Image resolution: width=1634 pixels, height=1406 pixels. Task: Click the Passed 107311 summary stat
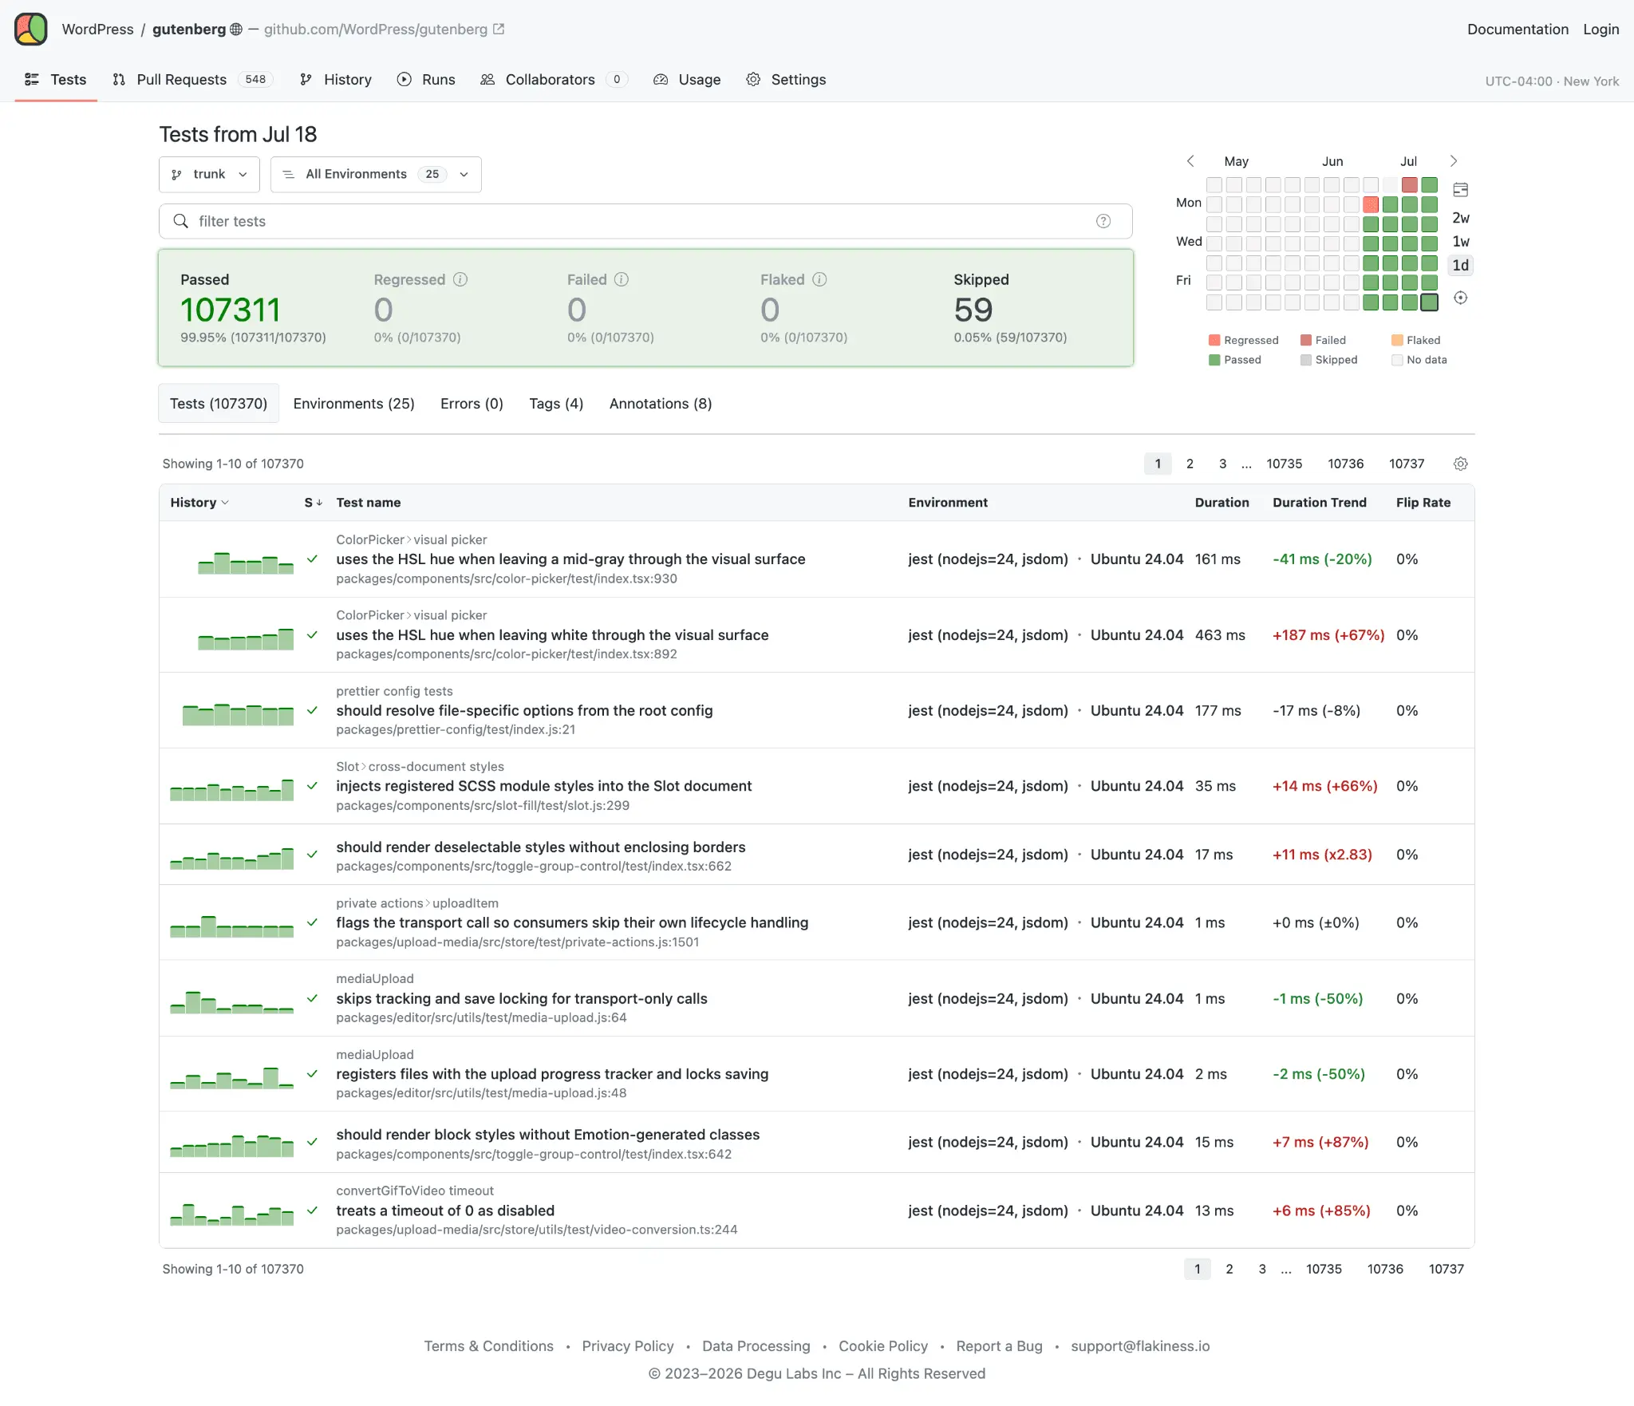253,308
